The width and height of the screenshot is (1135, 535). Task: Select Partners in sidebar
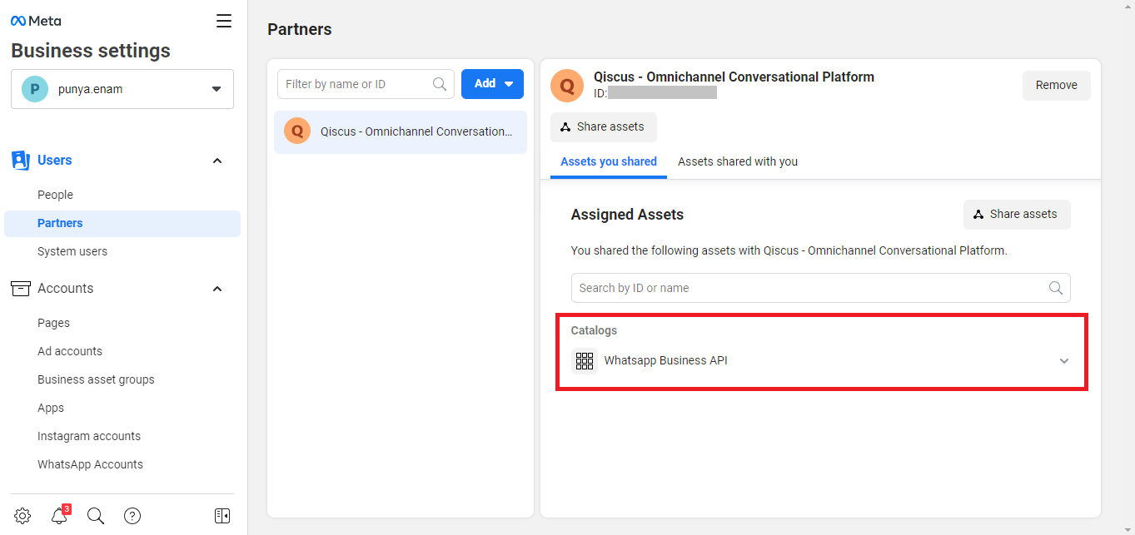(122, 223)
